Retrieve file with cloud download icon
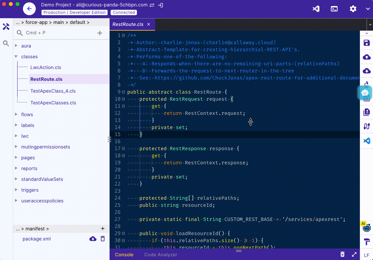Viewport: 373px width, 260px height. point(367,71)
